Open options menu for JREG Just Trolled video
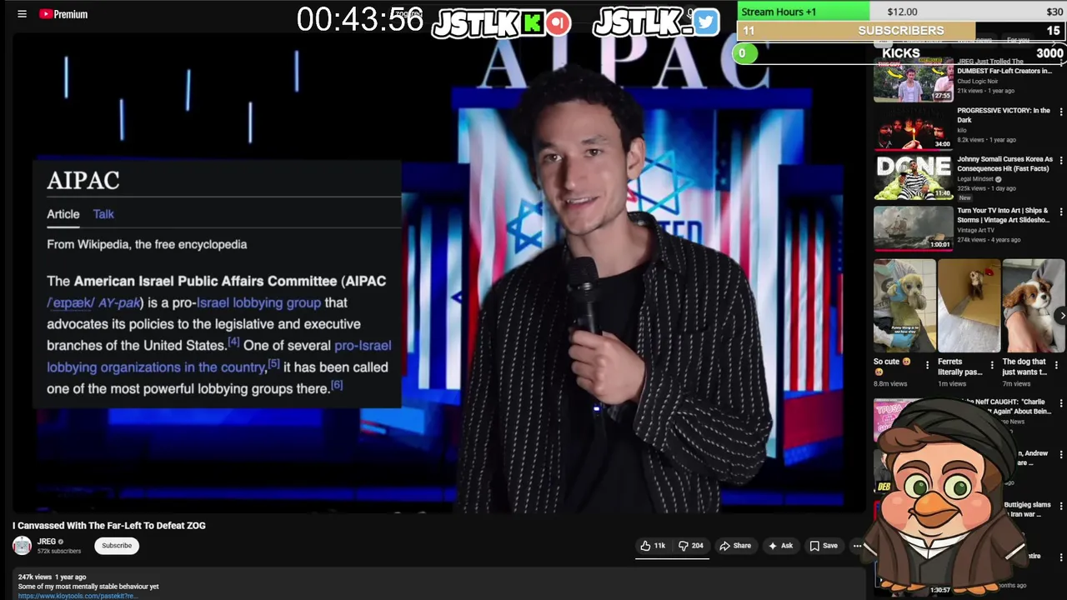Image resolution: width=1067 pixels, height=600 pixels. click(1061, 63)
